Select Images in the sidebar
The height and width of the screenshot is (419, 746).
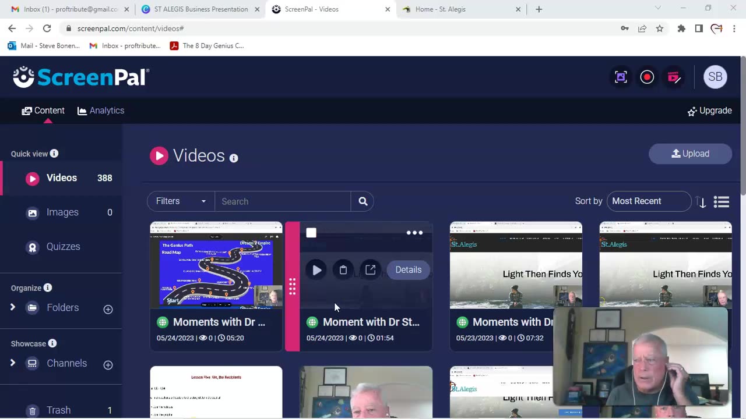click(x=61, y=212)
